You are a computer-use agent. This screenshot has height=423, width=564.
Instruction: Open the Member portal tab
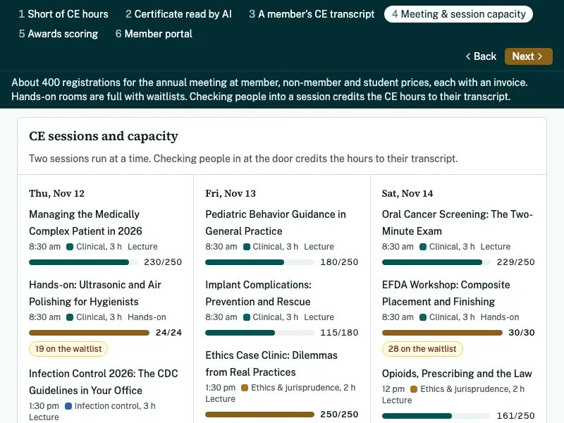[x=154, y=34]
